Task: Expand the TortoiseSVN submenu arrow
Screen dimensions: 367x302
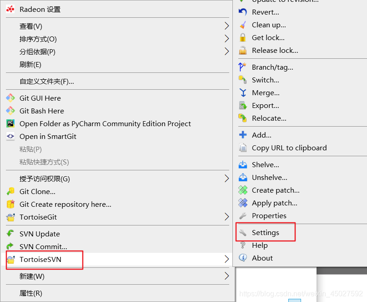Action: pyautogui.click(x=226, y=259)
